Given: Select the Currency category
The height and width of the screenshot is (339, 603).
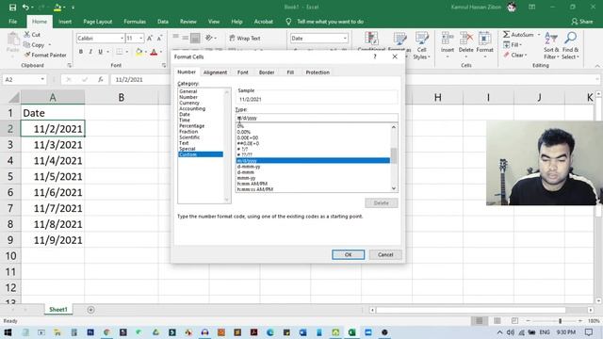Looking at the screenshot, I should coord(189,103).
